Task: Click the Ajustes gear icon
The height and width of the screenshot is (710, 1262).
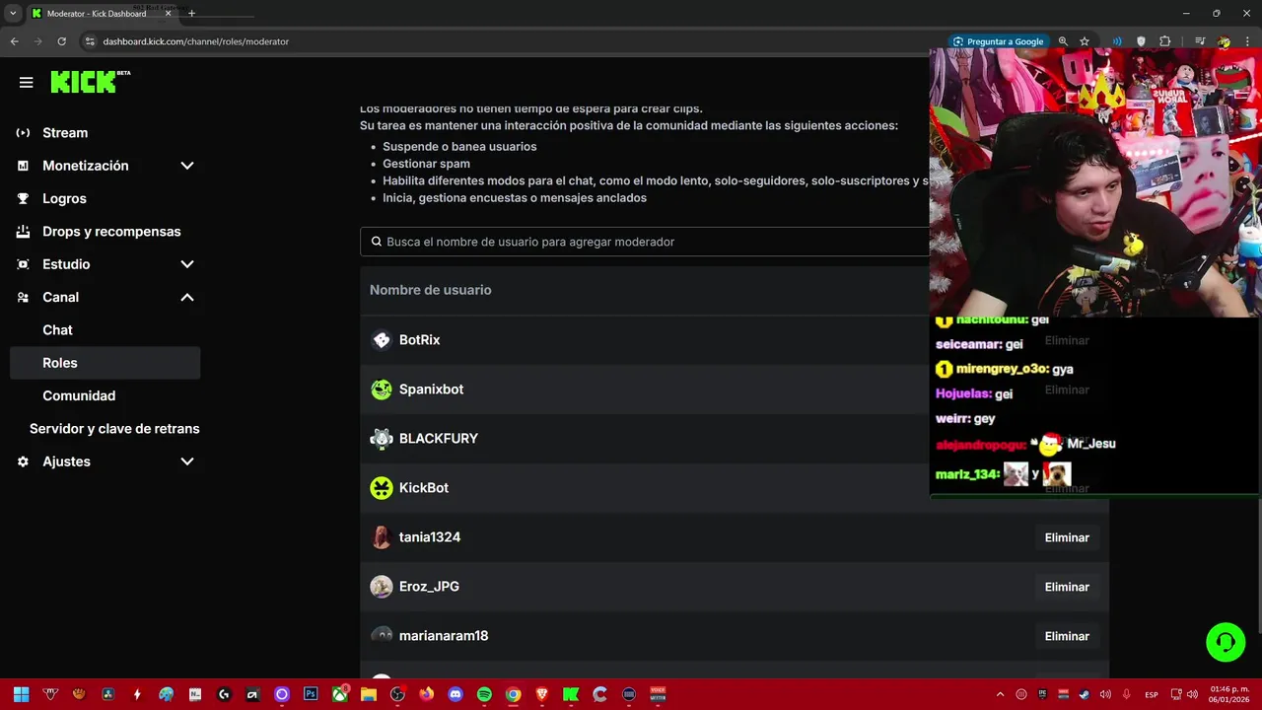Action: (x=23, y=461)
